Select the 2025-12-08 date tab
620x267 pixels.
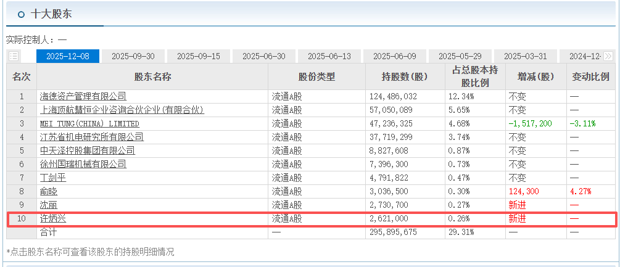pos(68,56)
